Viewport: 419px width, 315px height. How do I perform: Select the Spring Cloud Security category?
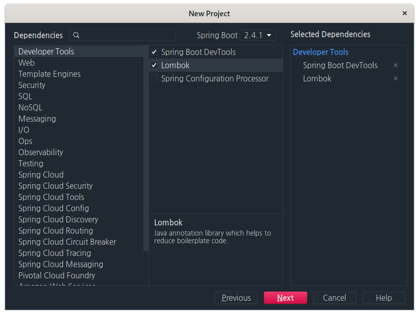click(79, 186)
